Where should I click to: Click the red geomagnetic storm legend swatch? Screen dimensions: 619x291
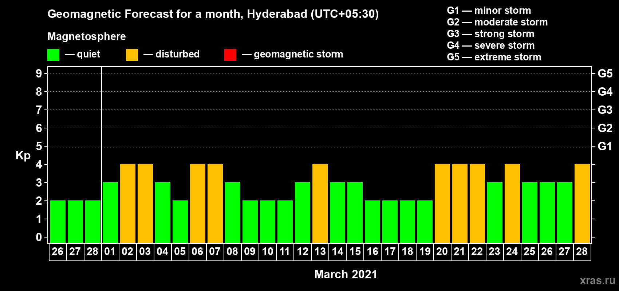tap(230, 55)
